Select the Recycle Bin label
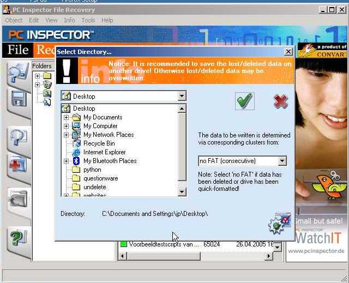The height and width of the screenshot is (283, 349). tap(99, 143)
